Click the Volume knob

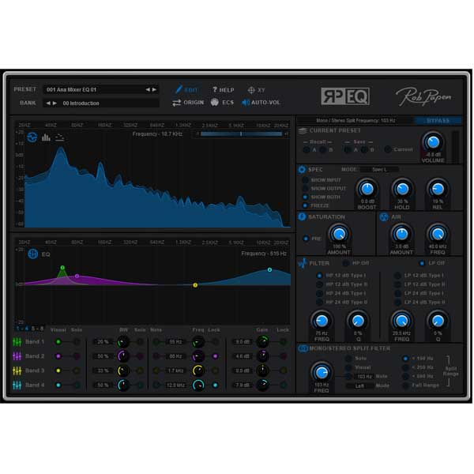point(433,141)
